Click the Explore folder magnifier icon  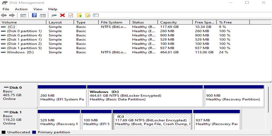tap(88, 15)
